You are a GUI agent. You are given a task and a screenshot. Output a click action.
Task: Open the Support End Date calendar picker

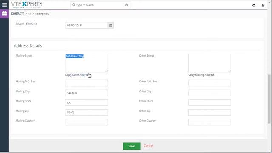pos(110,25)
